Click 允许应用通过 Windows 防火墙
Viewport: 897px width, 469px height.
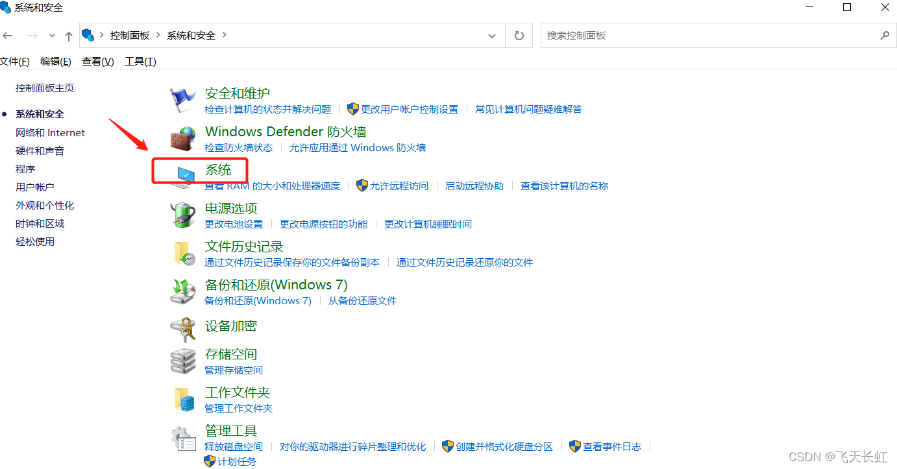[x=358, y=147]
